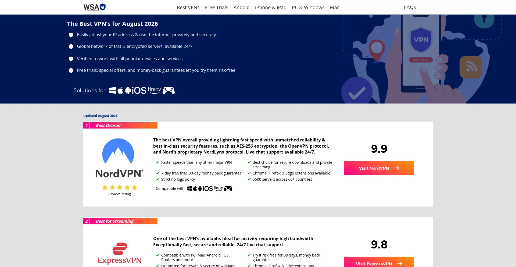Click the NordVPN five-star rating
Viewport: 516px width, 267px height.
point(120,187)
